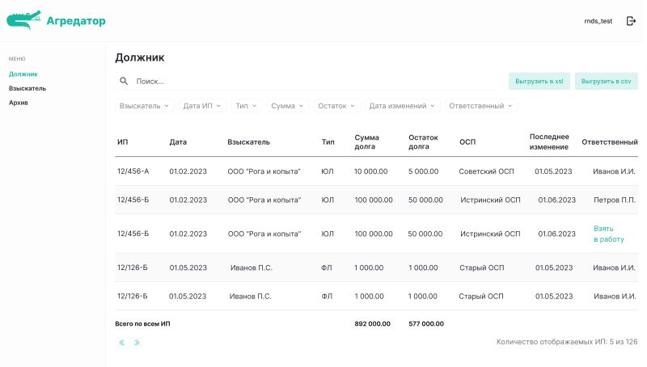Open Взыскатель in the side menu

[x=27, y=88]
